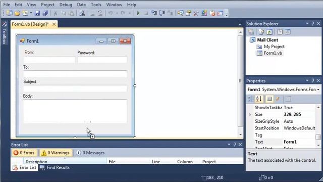323x182 pixels.
Task: Open the Form1 object selector combo box
Action: point(284,89)
